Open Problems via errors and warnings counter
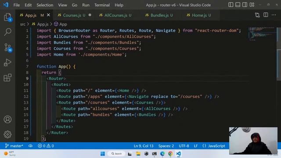 [x=46, y=146]
